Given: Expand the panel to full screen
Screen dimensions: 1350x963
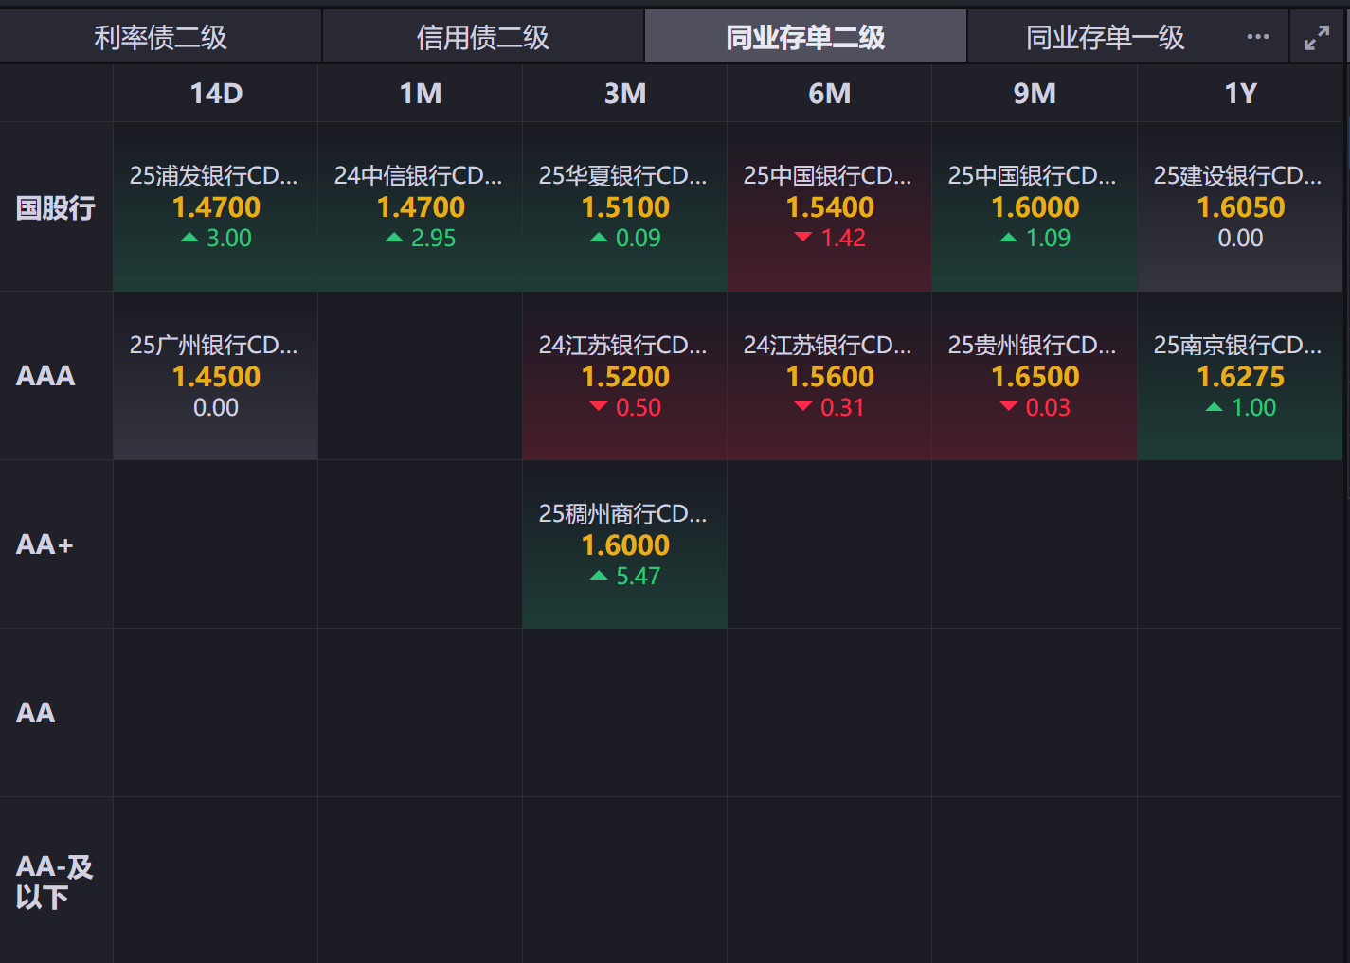Looking at the screenshot, I should coord(1317,38).
